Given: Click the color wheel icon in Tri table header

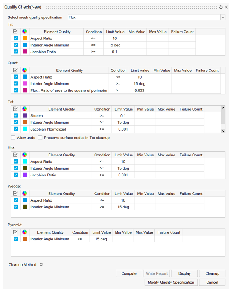Looking at the screenshot, I should tap(24, 32).
